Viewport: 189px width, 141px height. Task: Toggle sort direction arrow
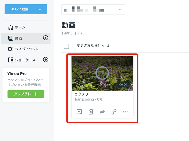108,46
